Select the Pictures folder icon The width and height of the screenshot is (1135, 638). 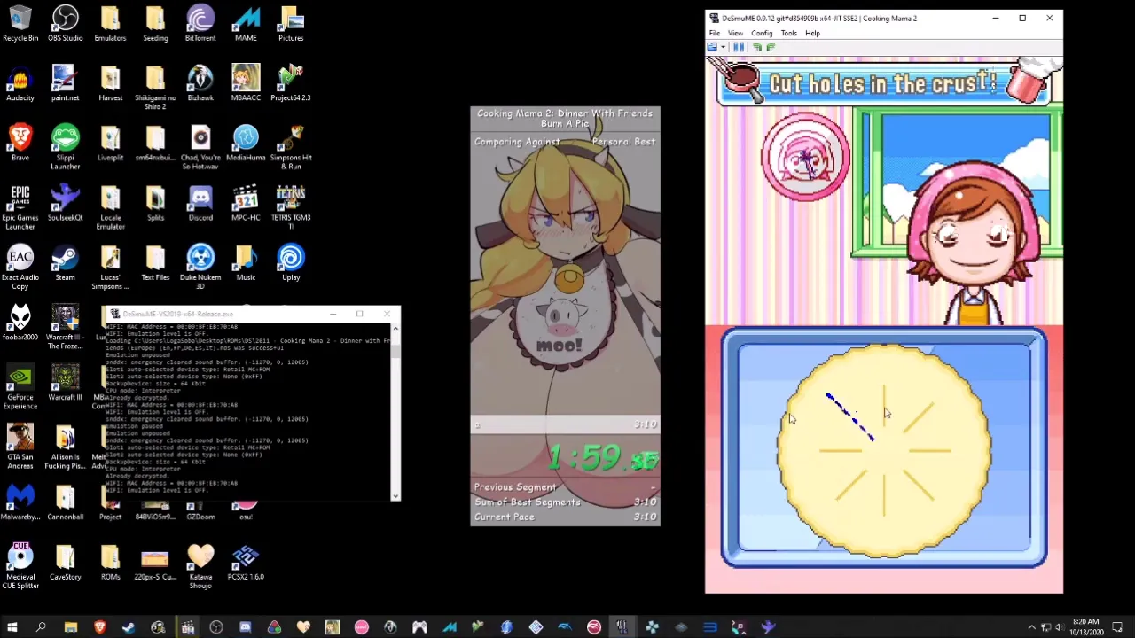coord(291,24)
